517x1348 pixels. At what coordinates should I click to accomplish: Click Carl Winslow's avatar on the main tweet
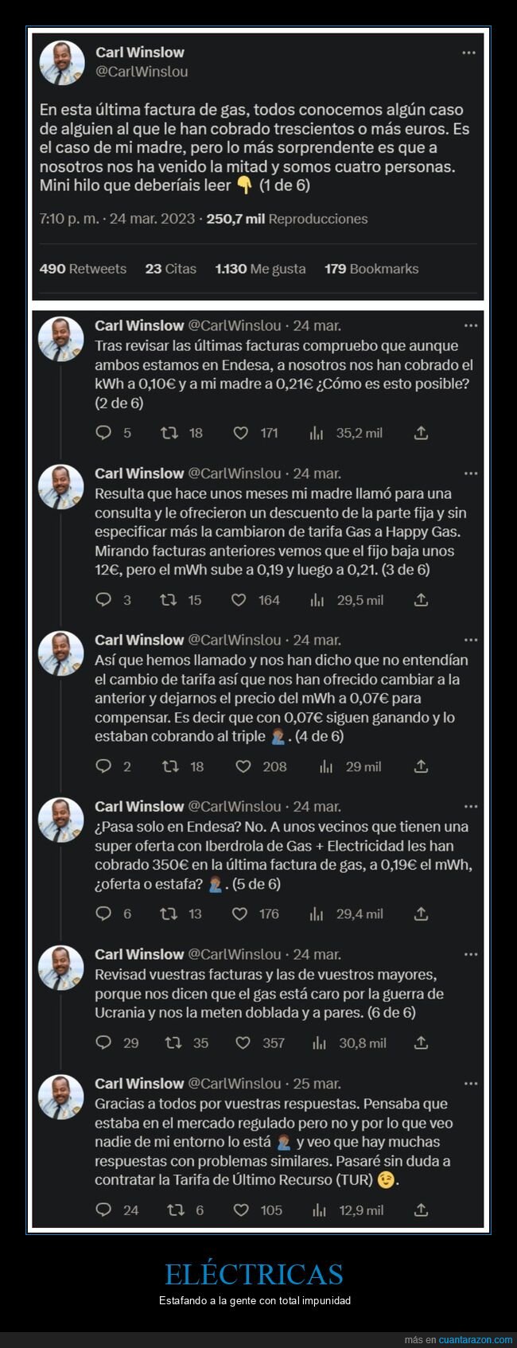pos(63,61)
